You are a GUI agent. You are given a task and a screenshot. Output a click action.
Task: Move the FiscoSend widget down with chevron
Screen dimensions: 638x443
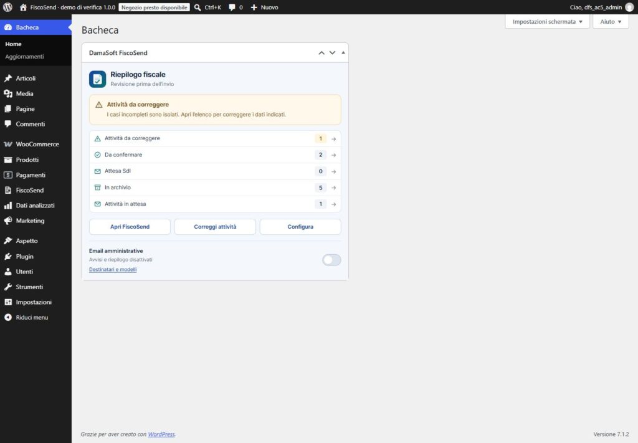[x=333, y=53]
